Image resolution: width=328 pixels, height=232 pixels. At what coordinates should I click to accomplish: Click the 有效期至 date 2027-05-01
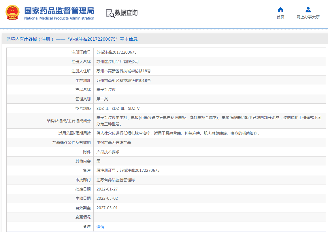point(107,208)
